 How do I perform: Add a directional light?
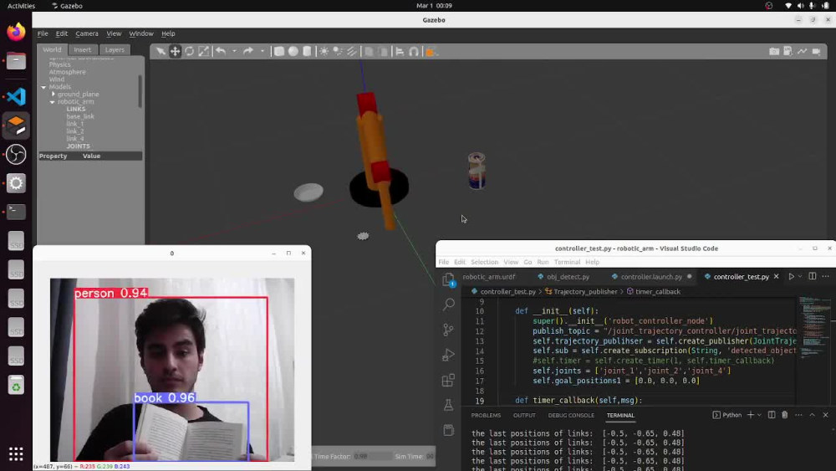pos(352,51)
